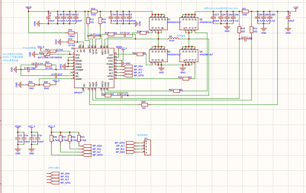The width and height of the screenshot is (306, 193).
Task: Select the Q1 MOSFET symbol
Action: tap(158, 24)
